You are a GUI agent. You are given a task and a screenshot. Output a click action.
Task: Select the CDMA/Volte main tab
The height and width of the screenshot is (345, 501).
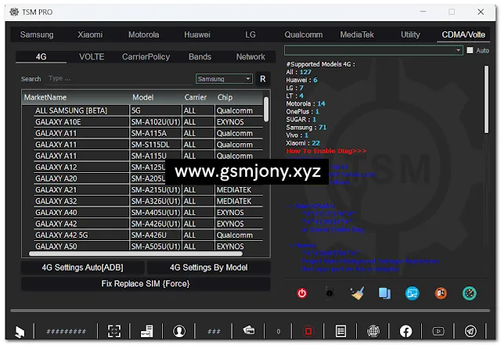tap(463, 34)
